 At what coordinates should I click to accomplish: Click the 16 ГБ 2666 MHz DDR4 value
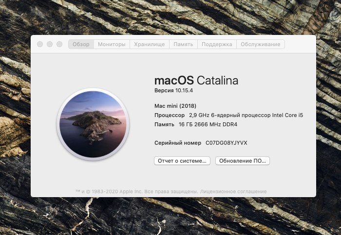208,124
